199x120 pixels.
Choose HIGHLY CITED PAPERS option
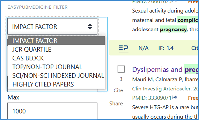tap(56, 84)
